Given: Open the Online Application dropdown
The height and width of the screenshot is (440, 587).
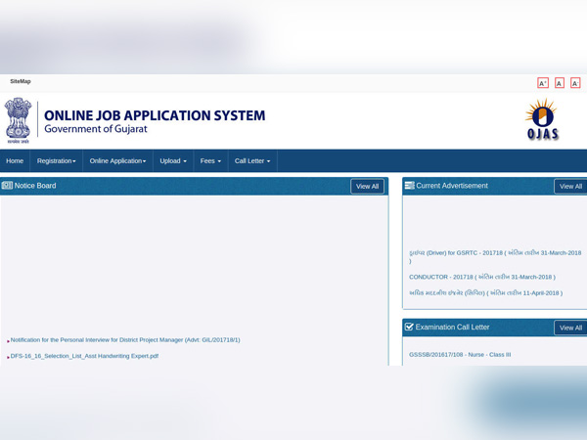Looking at the screenshot, I should [117, 161].
